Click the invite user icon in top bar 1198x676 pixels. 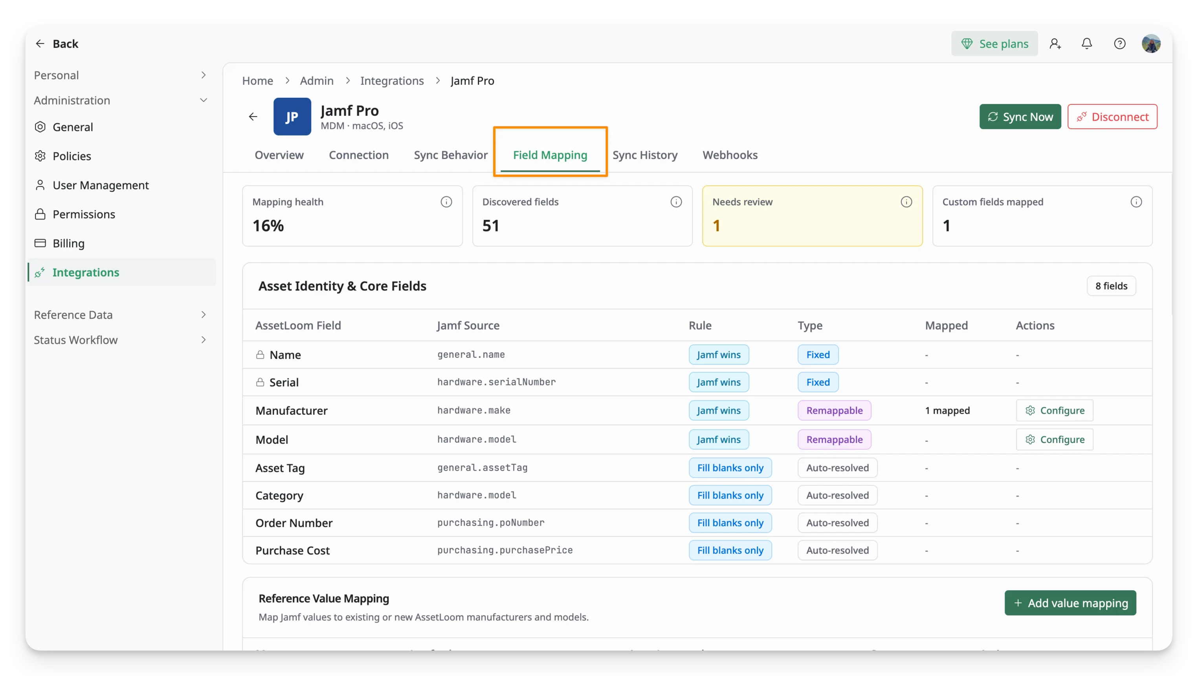tap(1055, 44)
